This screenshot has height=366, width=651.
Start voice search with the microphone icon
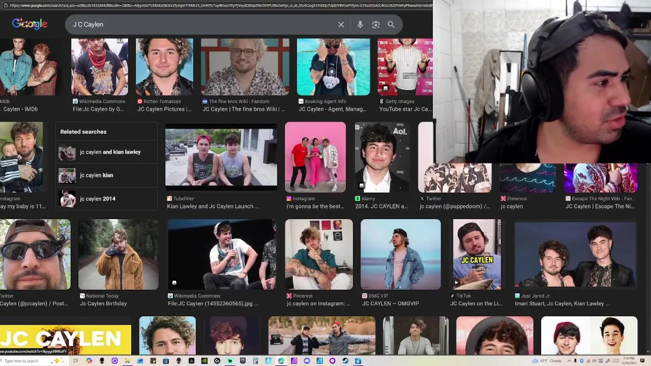click(360, 24)
